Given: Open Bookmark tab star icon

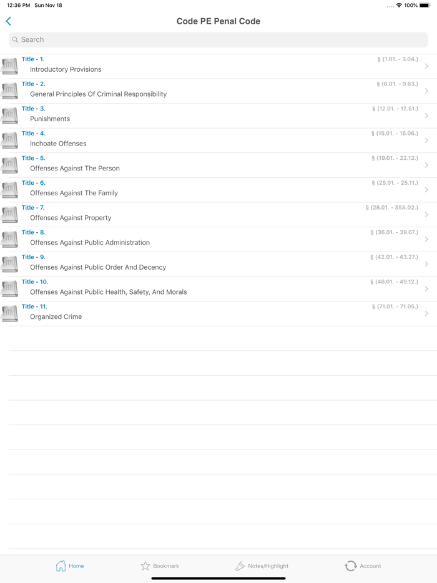Looking at the screenshot, I should pyautogui.click(x=145, y=566).
